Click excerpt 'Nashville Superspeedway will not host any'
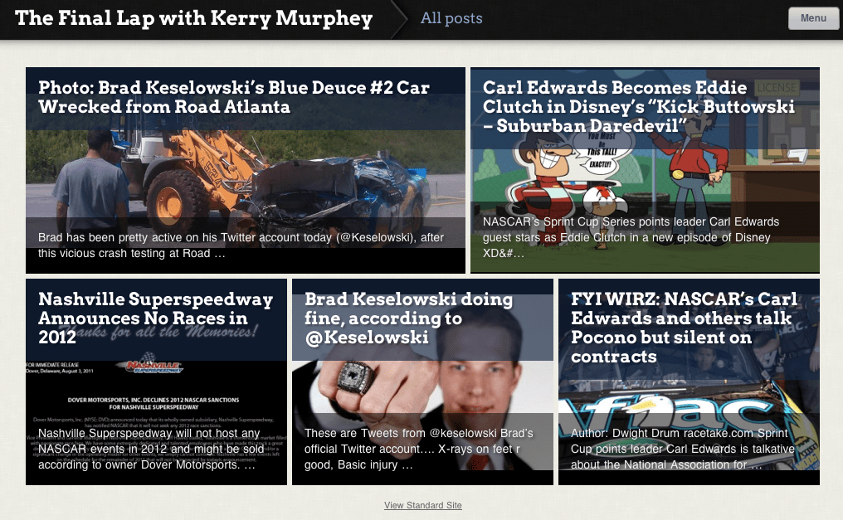This screenshot has width=843, height=520. point(151,449)
